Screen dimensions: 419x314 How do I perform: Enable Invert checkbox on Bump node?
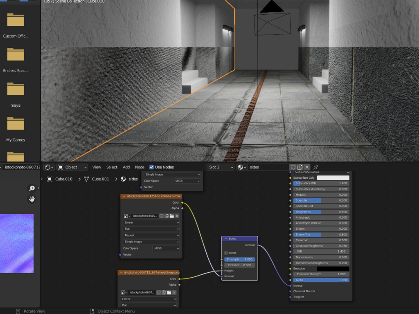[226, 253]
